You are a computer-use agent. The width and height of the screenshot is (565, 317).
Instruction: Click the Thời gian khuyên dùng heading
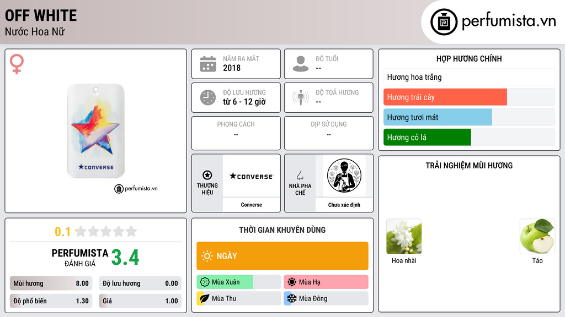282,230
